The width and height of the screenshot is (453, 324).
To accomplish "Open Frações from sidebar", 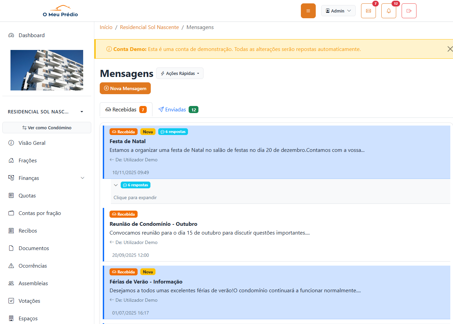I will 27,160.
